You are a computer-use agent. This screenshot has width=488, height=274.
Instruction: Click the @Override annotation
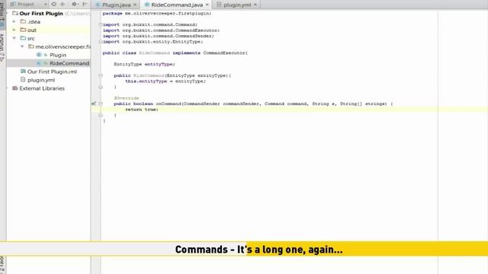point(127,98)
